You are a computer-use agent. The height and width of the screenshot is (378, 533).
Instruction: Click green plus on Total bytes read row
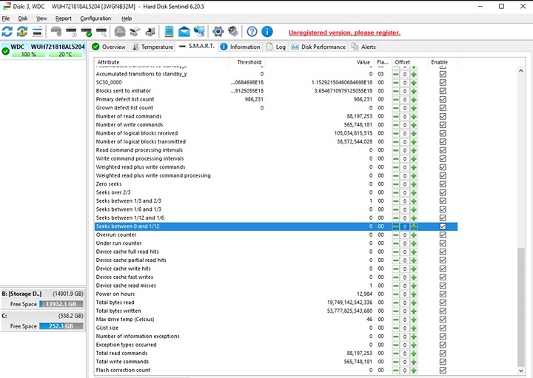pyautogui.click(x=414, y=303)
